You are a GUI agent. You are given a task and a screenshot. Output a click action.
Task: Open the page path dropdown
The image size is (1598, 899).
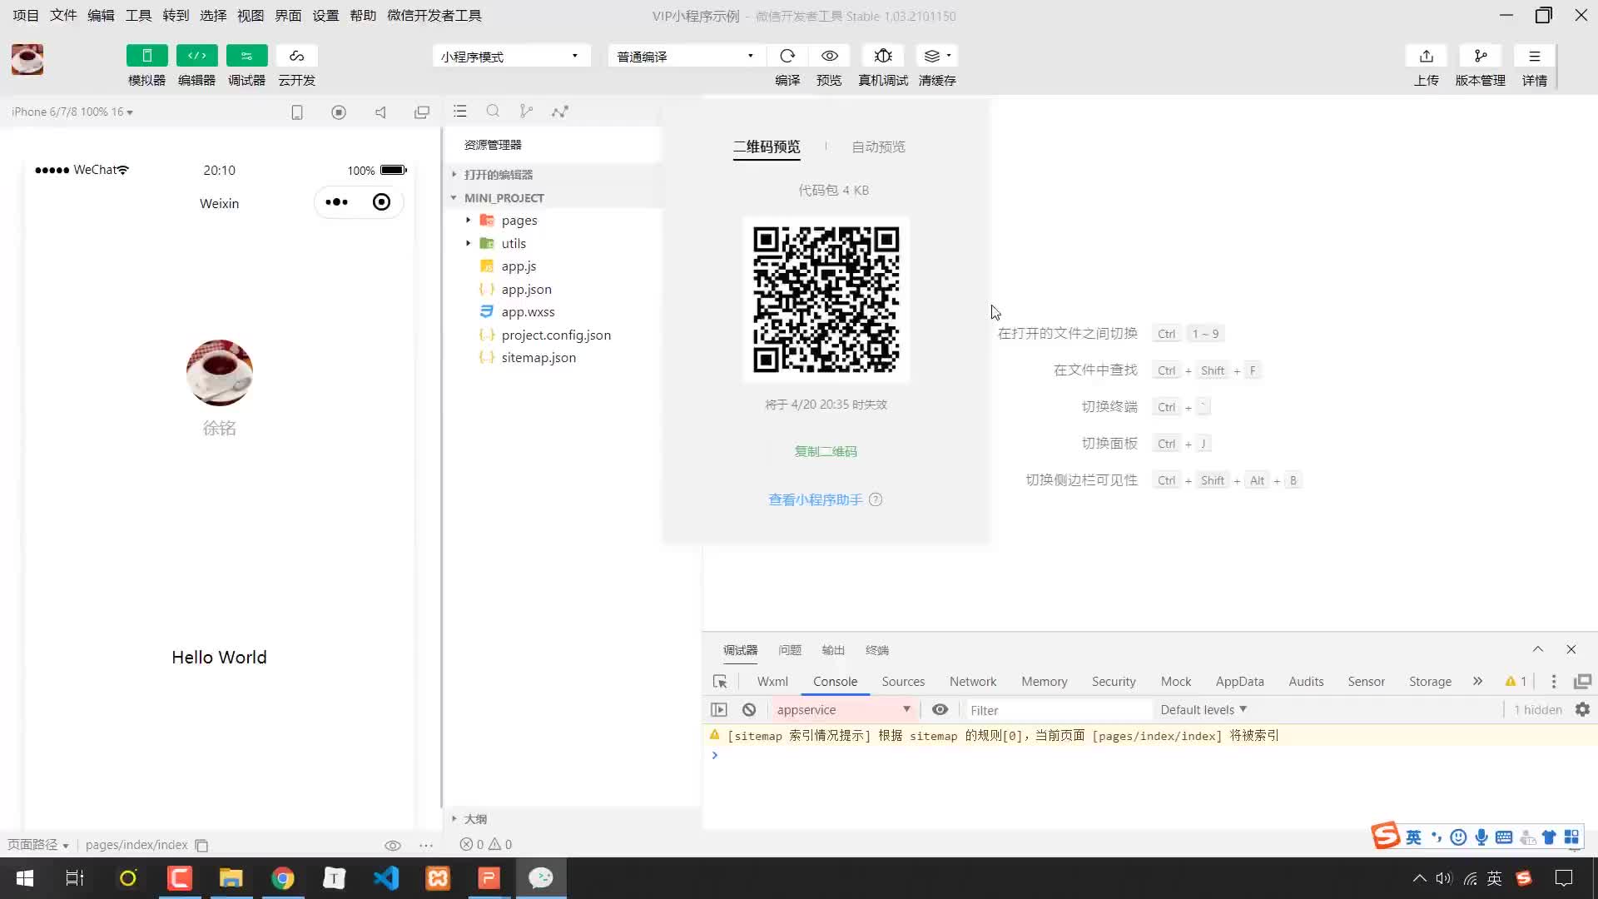[38, 845]
